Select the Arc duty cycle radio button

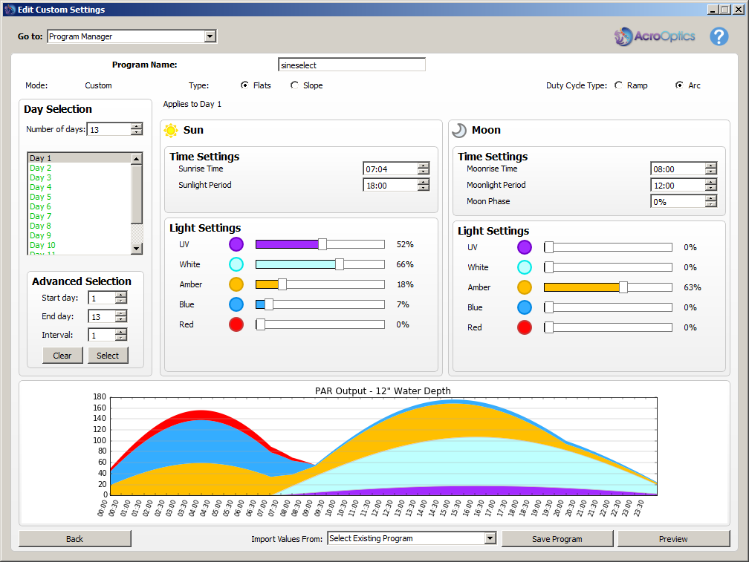[679, 85]
